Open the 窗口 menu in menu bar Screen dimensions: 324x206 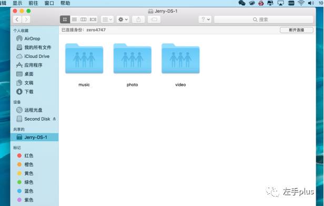49,3
